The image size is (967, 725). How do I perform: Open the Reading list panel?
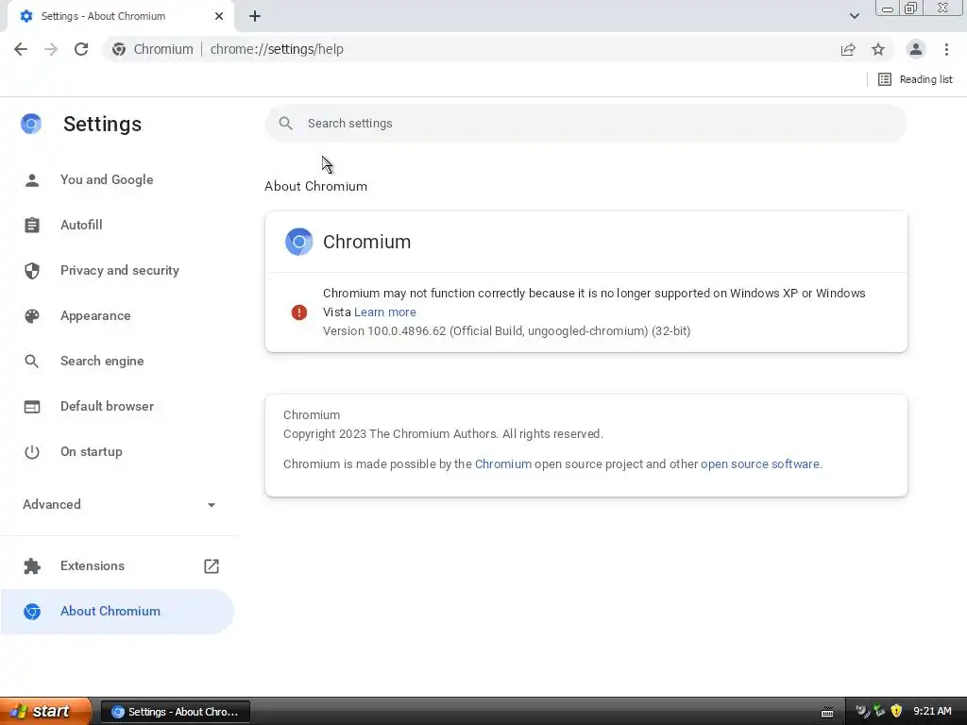[x=915, y=79]
